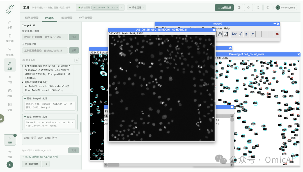Switch to the 细胞查看器 tab
303x172 pixels.
(32, 18)
